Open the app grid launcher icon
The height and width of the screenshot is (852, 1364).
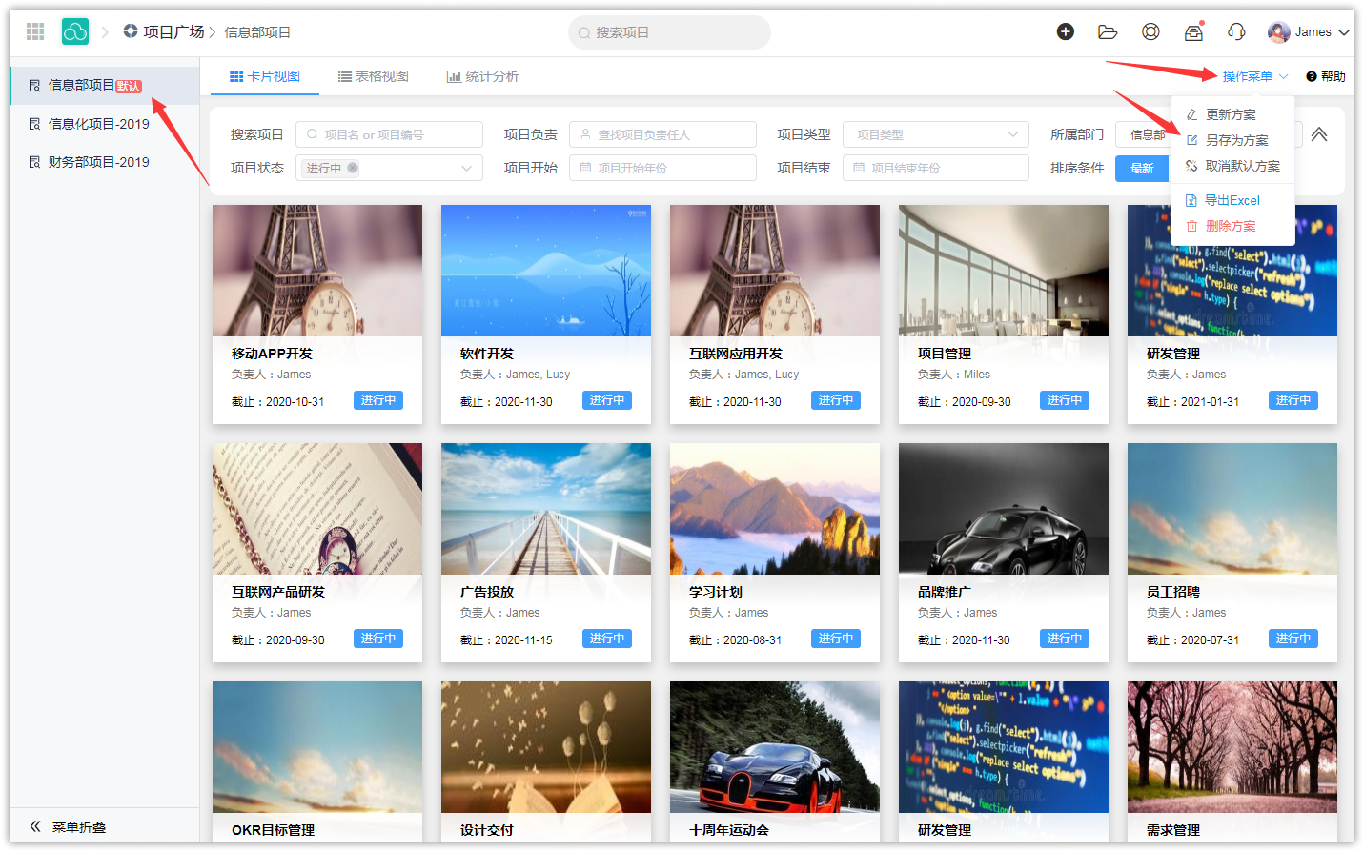click(x=35, y=31)
